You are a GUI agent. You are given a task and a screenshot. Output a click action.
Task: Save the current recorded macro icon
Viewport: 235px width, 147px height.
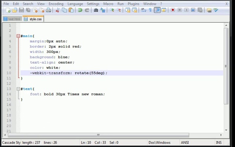(200, 10)
